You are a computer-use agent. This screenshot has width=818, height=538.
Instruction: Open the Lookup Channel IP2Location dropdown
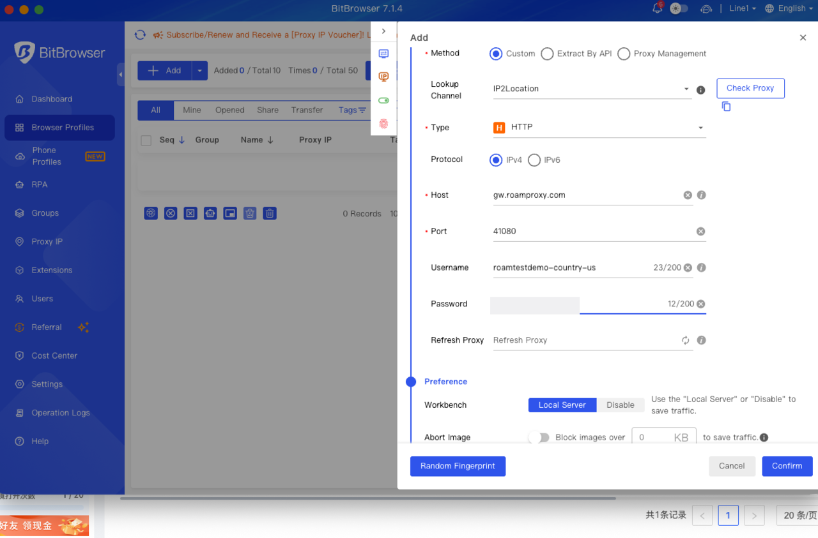tap(591, 89)
